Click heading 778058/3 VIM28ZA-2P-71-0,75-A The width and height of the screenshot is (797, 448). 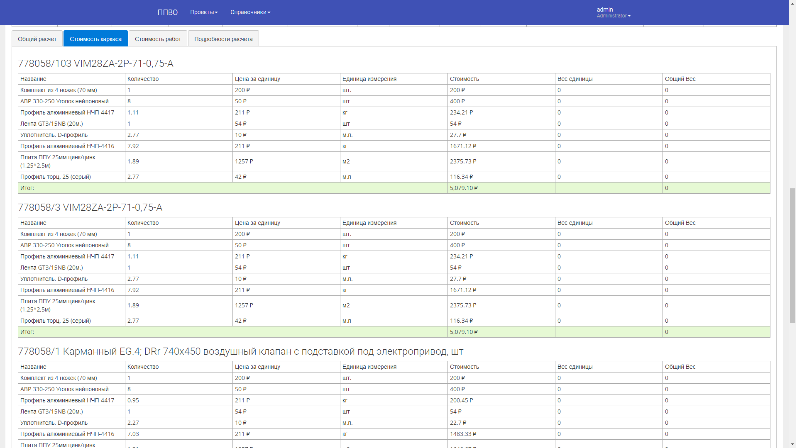[90, 207]
